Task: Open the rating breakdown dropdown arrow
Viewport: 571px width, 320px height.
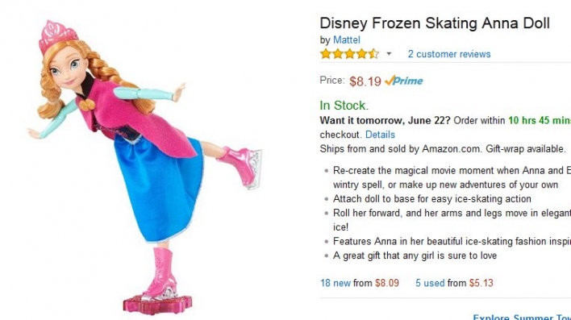Action: (x=389, y=54)
